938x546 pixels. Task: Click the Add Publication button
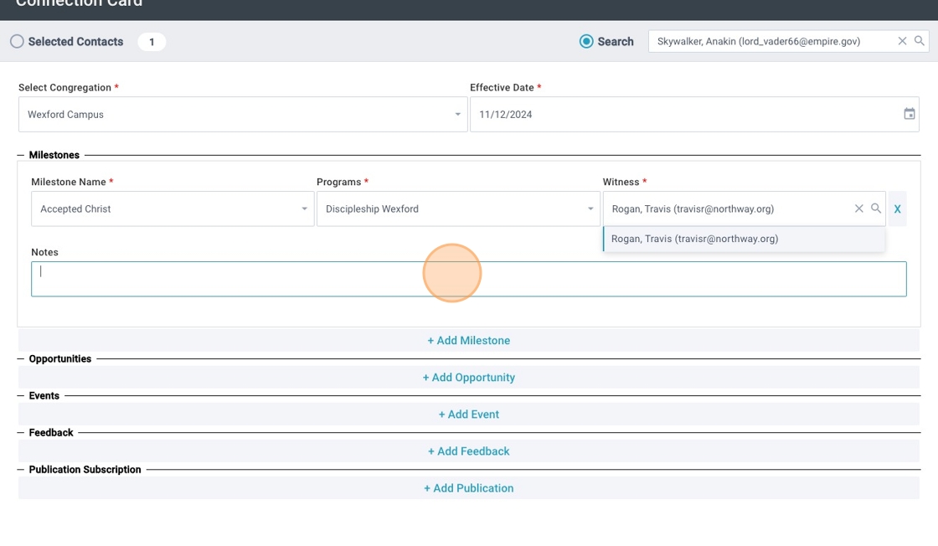pos(468,487)
